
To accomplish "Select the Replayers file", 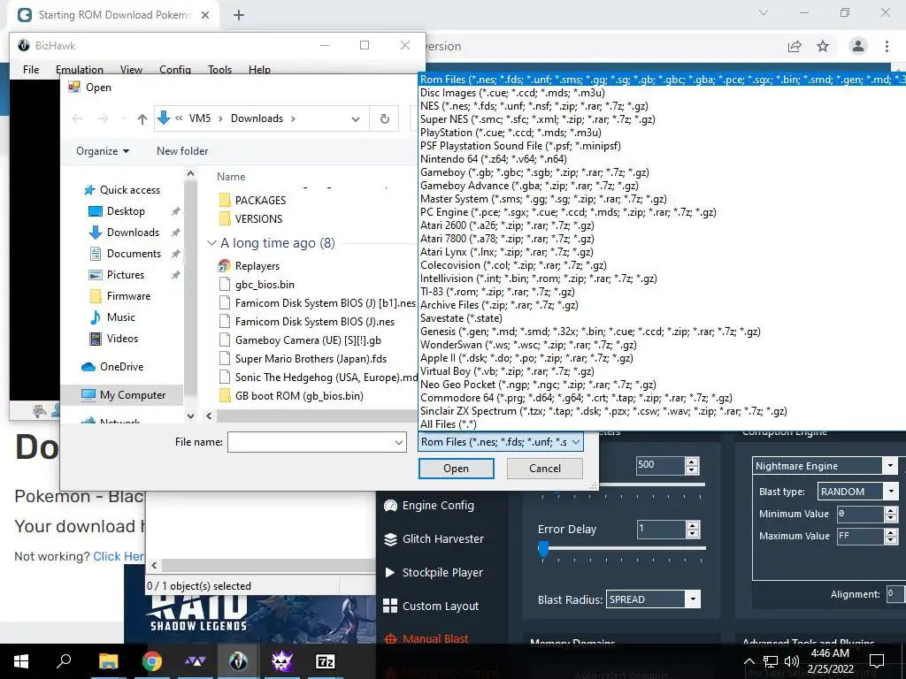I will 257,266.
